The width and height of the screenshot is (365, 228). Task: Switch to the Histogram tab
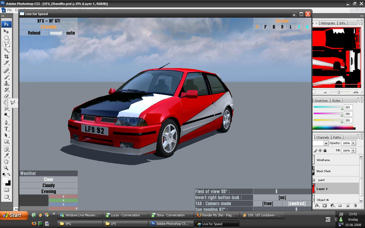click(x=327, y=23)
